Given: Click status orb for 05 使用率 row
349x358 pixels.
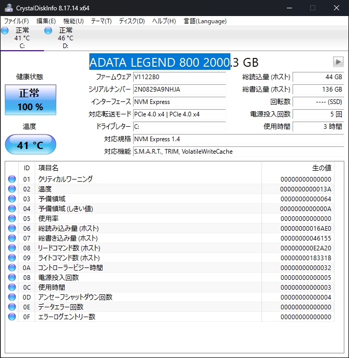Looking at the screenshot, I should (x=12, y=218).
